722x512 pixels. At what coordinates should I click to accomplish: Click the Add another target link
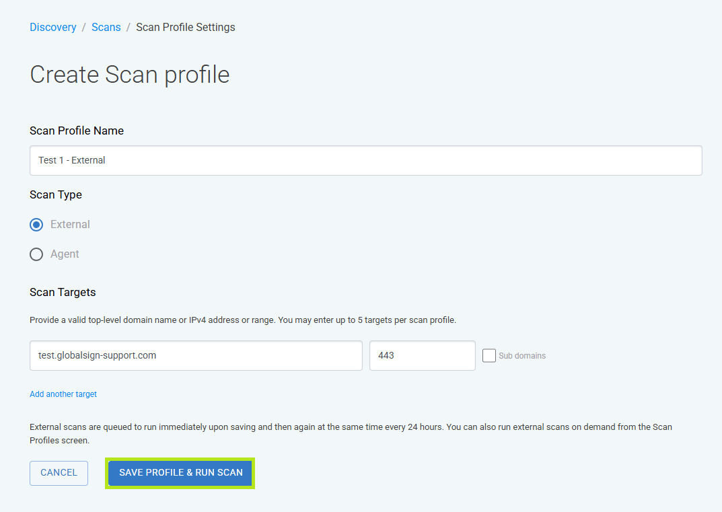pyautogui.click(x=63, y=394)
